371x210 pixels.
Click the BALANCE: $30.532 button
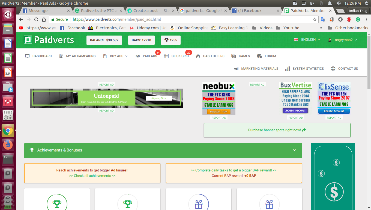(x=104, y=40)
